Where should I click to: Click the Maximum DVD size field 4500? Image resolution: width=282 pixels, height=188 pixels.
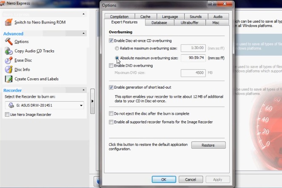[x=193, y=73]
